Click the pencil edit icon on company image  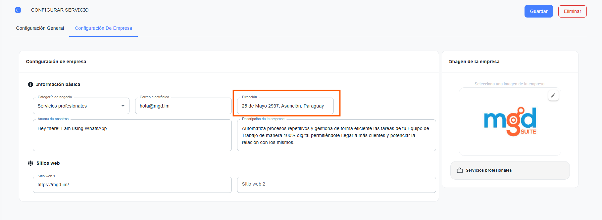click(553, 96)
